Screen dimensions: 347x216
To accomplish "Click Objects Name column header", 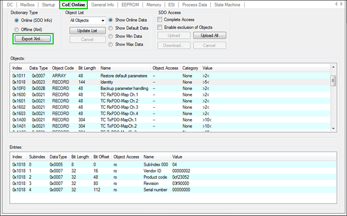I will 124,68.
